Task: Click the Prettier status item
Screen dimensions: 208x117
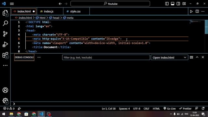Action: pos(185,109)
